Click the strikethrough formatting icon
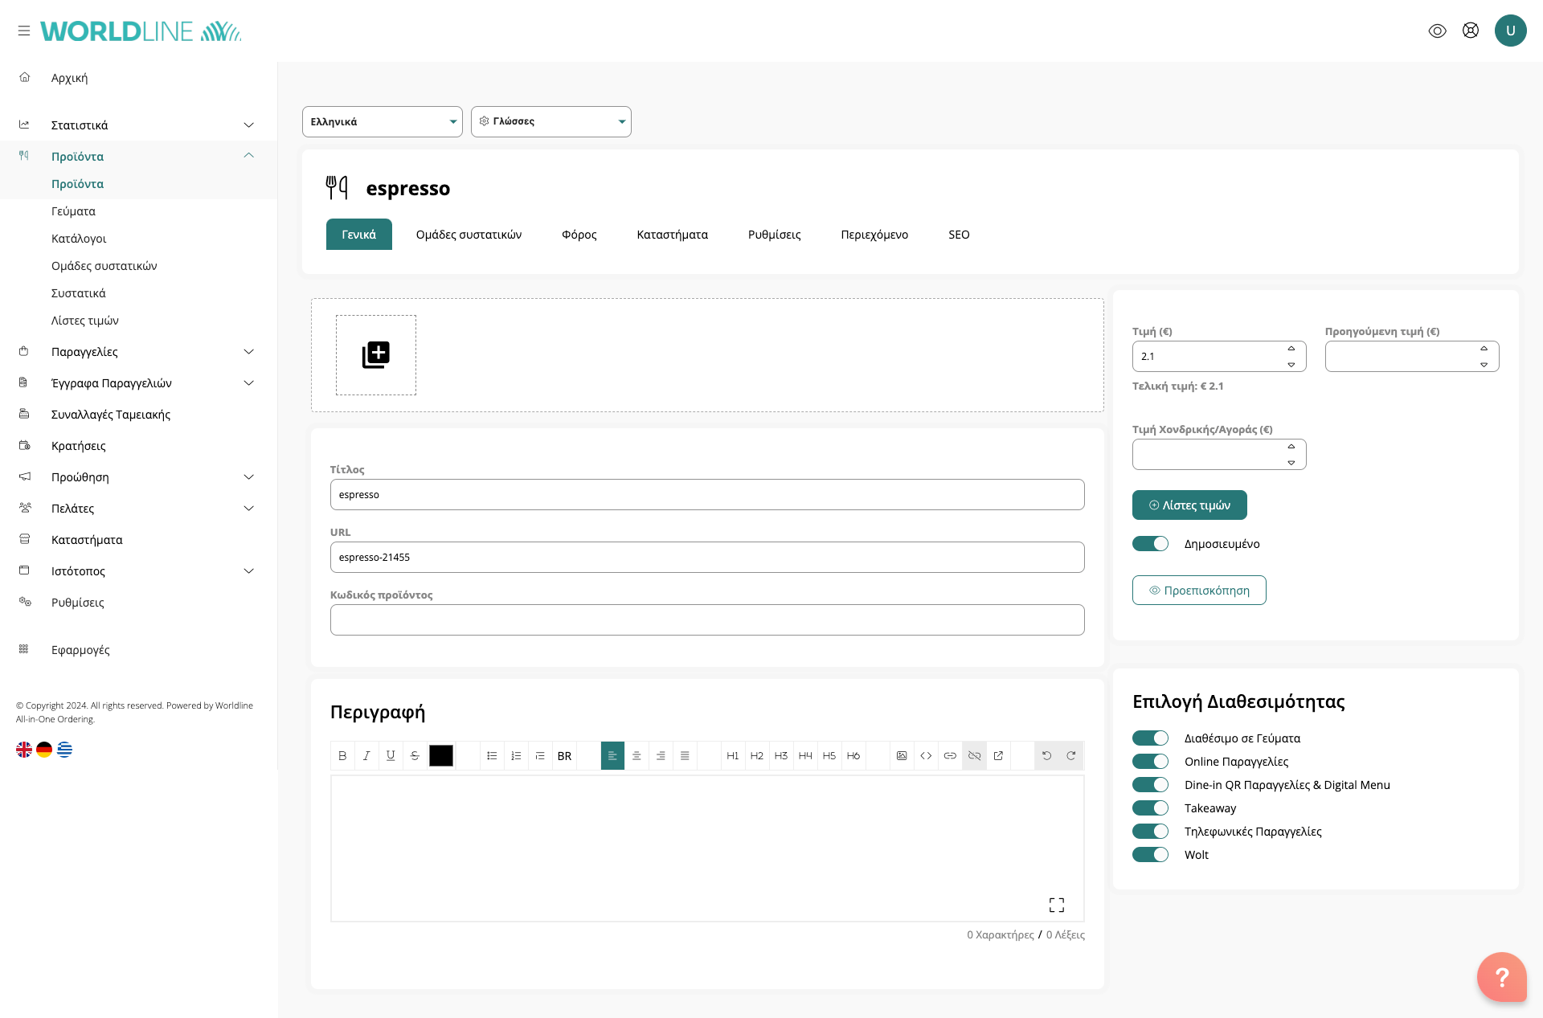Screen dimensions: 1543x1018 click(415, 756)
